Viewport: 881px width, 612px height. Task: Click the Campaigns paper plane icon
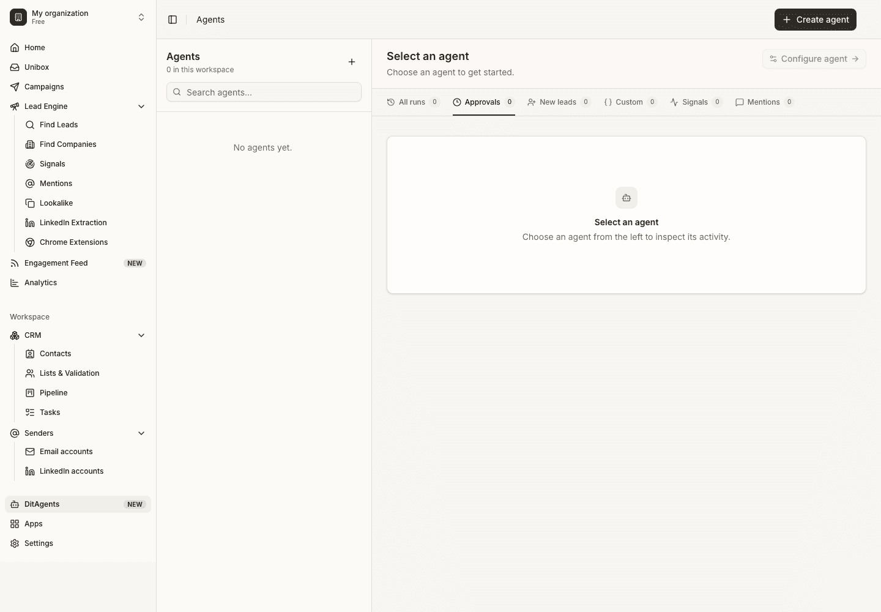click(15, 87)
